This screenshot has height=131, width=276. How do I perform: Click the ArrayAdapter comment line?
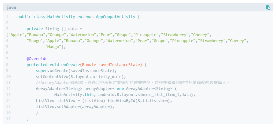(x=132, y=83)
